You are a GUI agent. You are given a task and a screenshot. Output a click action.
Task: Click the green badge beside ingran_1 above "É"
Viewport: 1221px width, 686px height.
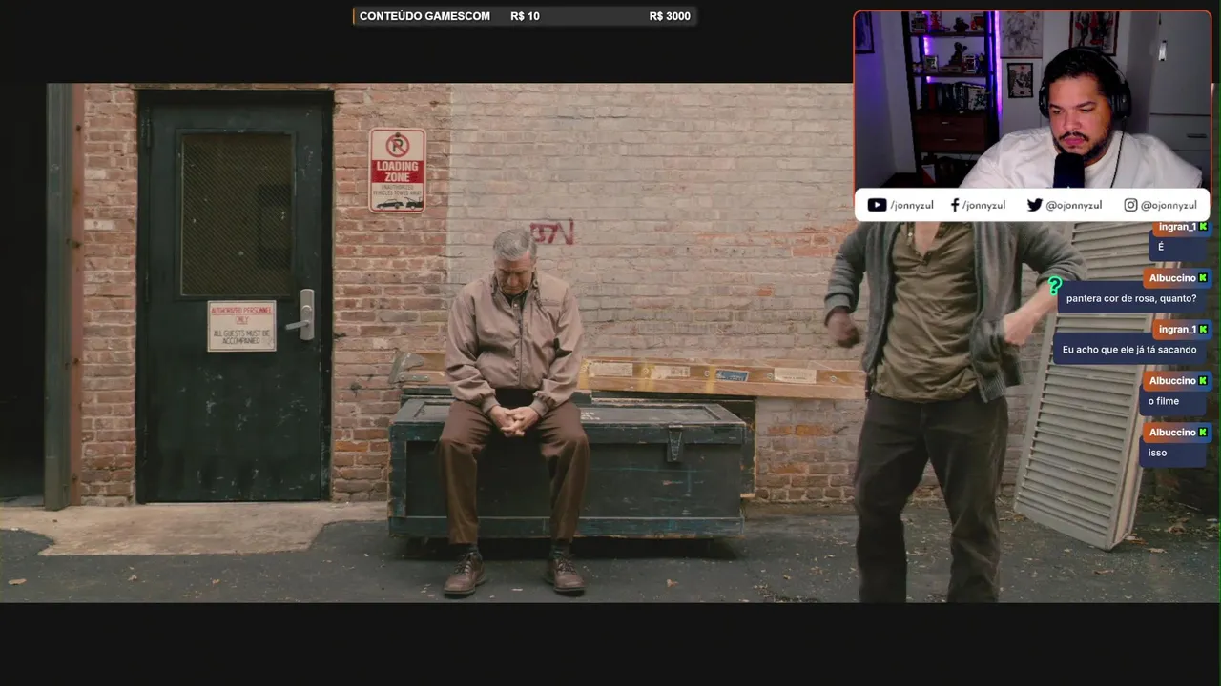(1203, 227)
